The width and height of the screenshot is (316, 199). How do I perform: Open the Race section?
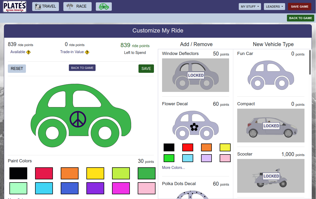(77, 7)
